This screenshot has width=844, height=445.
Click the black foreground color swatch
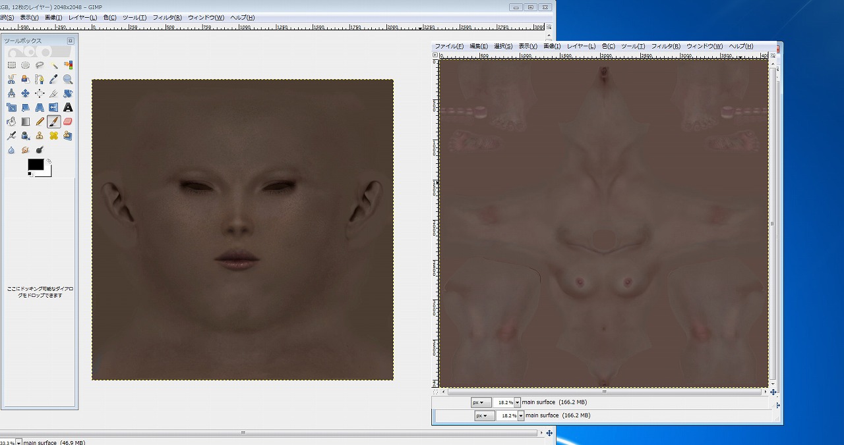35,165
